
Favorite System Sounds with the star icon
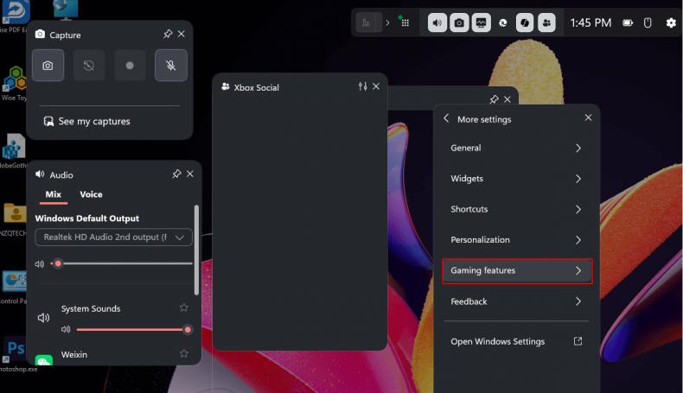pyautogui.click(x=184, y=307)
